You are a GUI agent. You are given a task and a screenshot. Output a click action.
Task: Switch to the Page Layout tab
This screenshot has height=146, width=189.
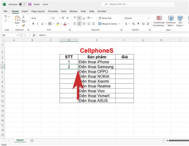(38, 11)
